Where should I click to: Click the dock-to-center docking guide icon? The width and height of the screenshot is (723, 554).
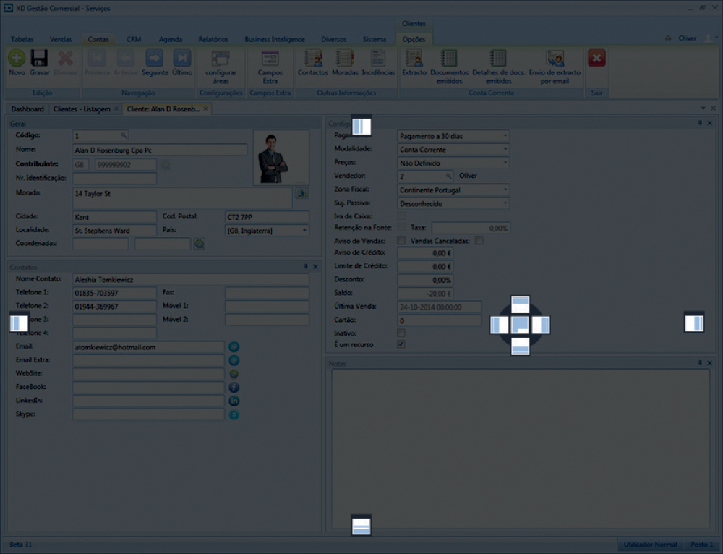coord(521,325)
